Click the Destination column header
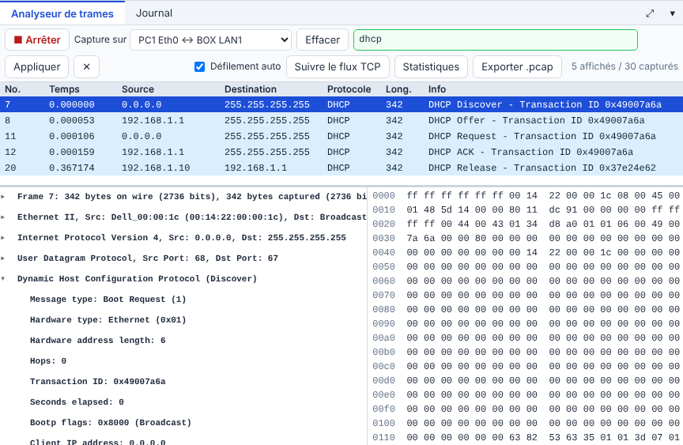This screenshot has width=683, height=445. pos(251,89)
